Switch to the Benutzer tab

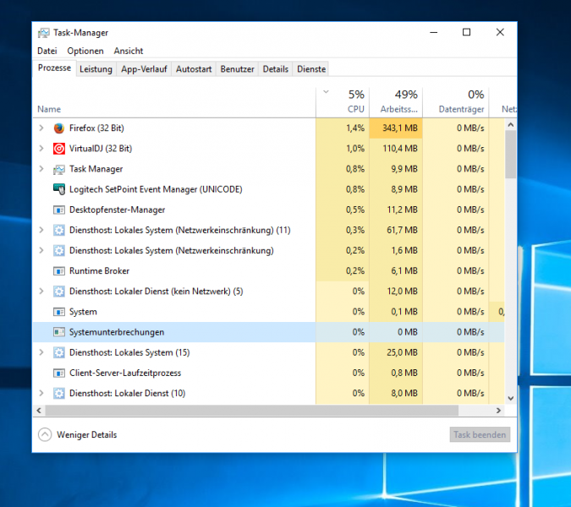[237, 69]
